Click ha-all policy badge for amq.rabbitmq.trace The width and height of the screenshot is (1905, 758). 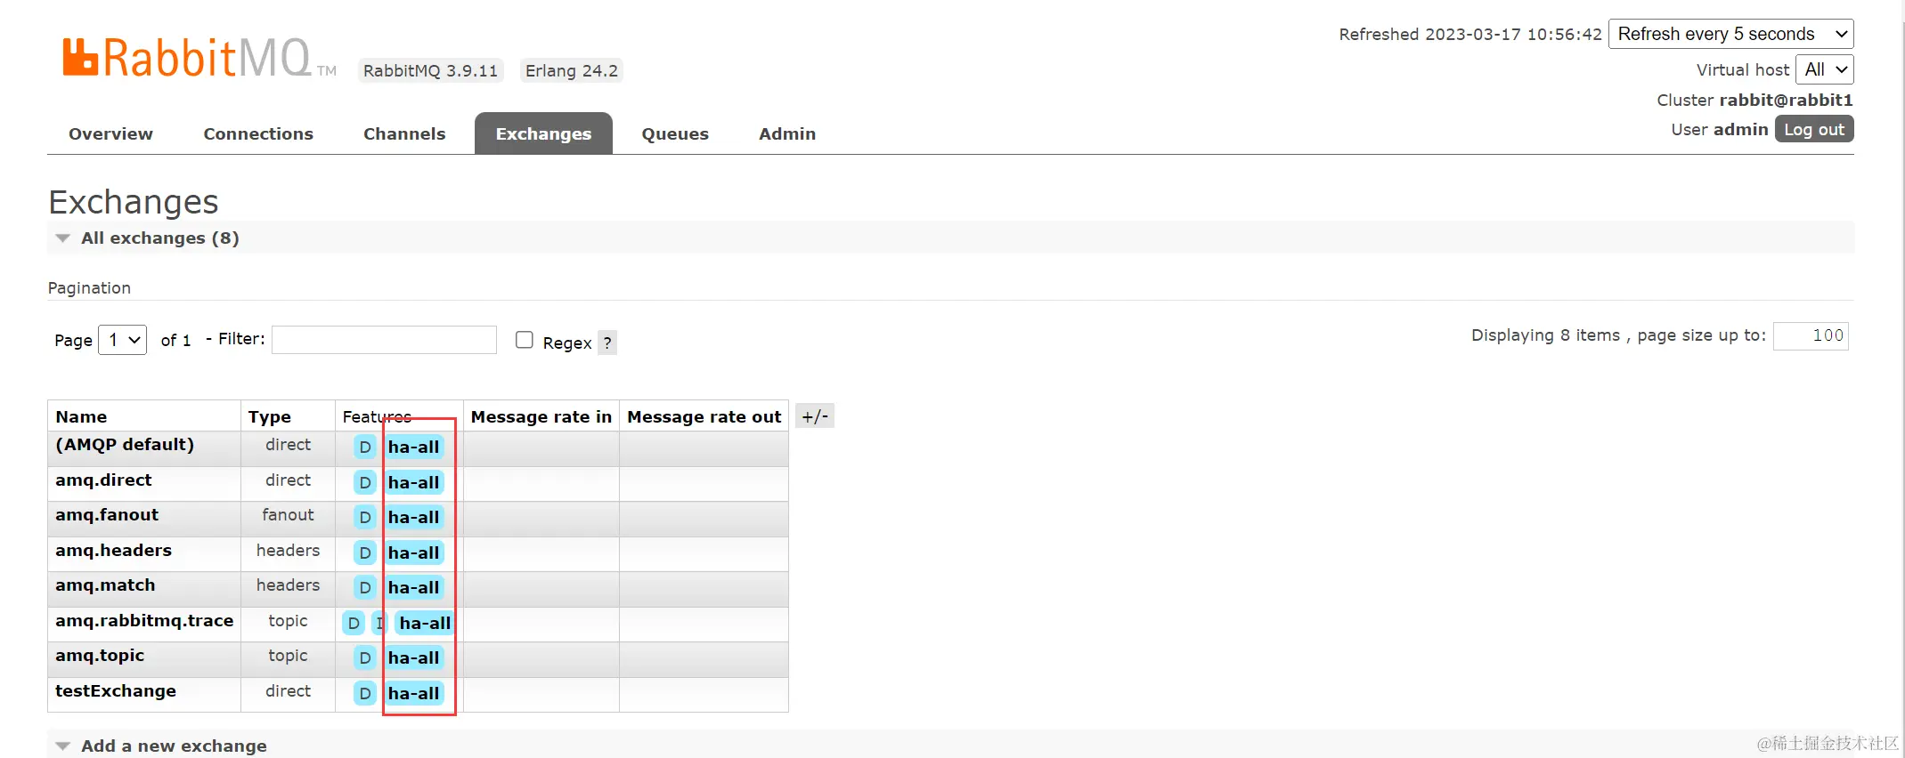(x=425, y=623)
